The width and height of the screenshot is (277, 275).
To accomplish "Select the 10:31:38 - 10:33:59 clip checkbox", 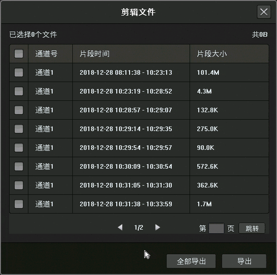I will (19, 204).
